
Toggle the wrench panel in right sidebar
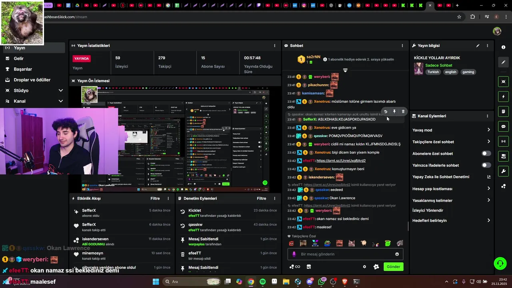[503, 171]
